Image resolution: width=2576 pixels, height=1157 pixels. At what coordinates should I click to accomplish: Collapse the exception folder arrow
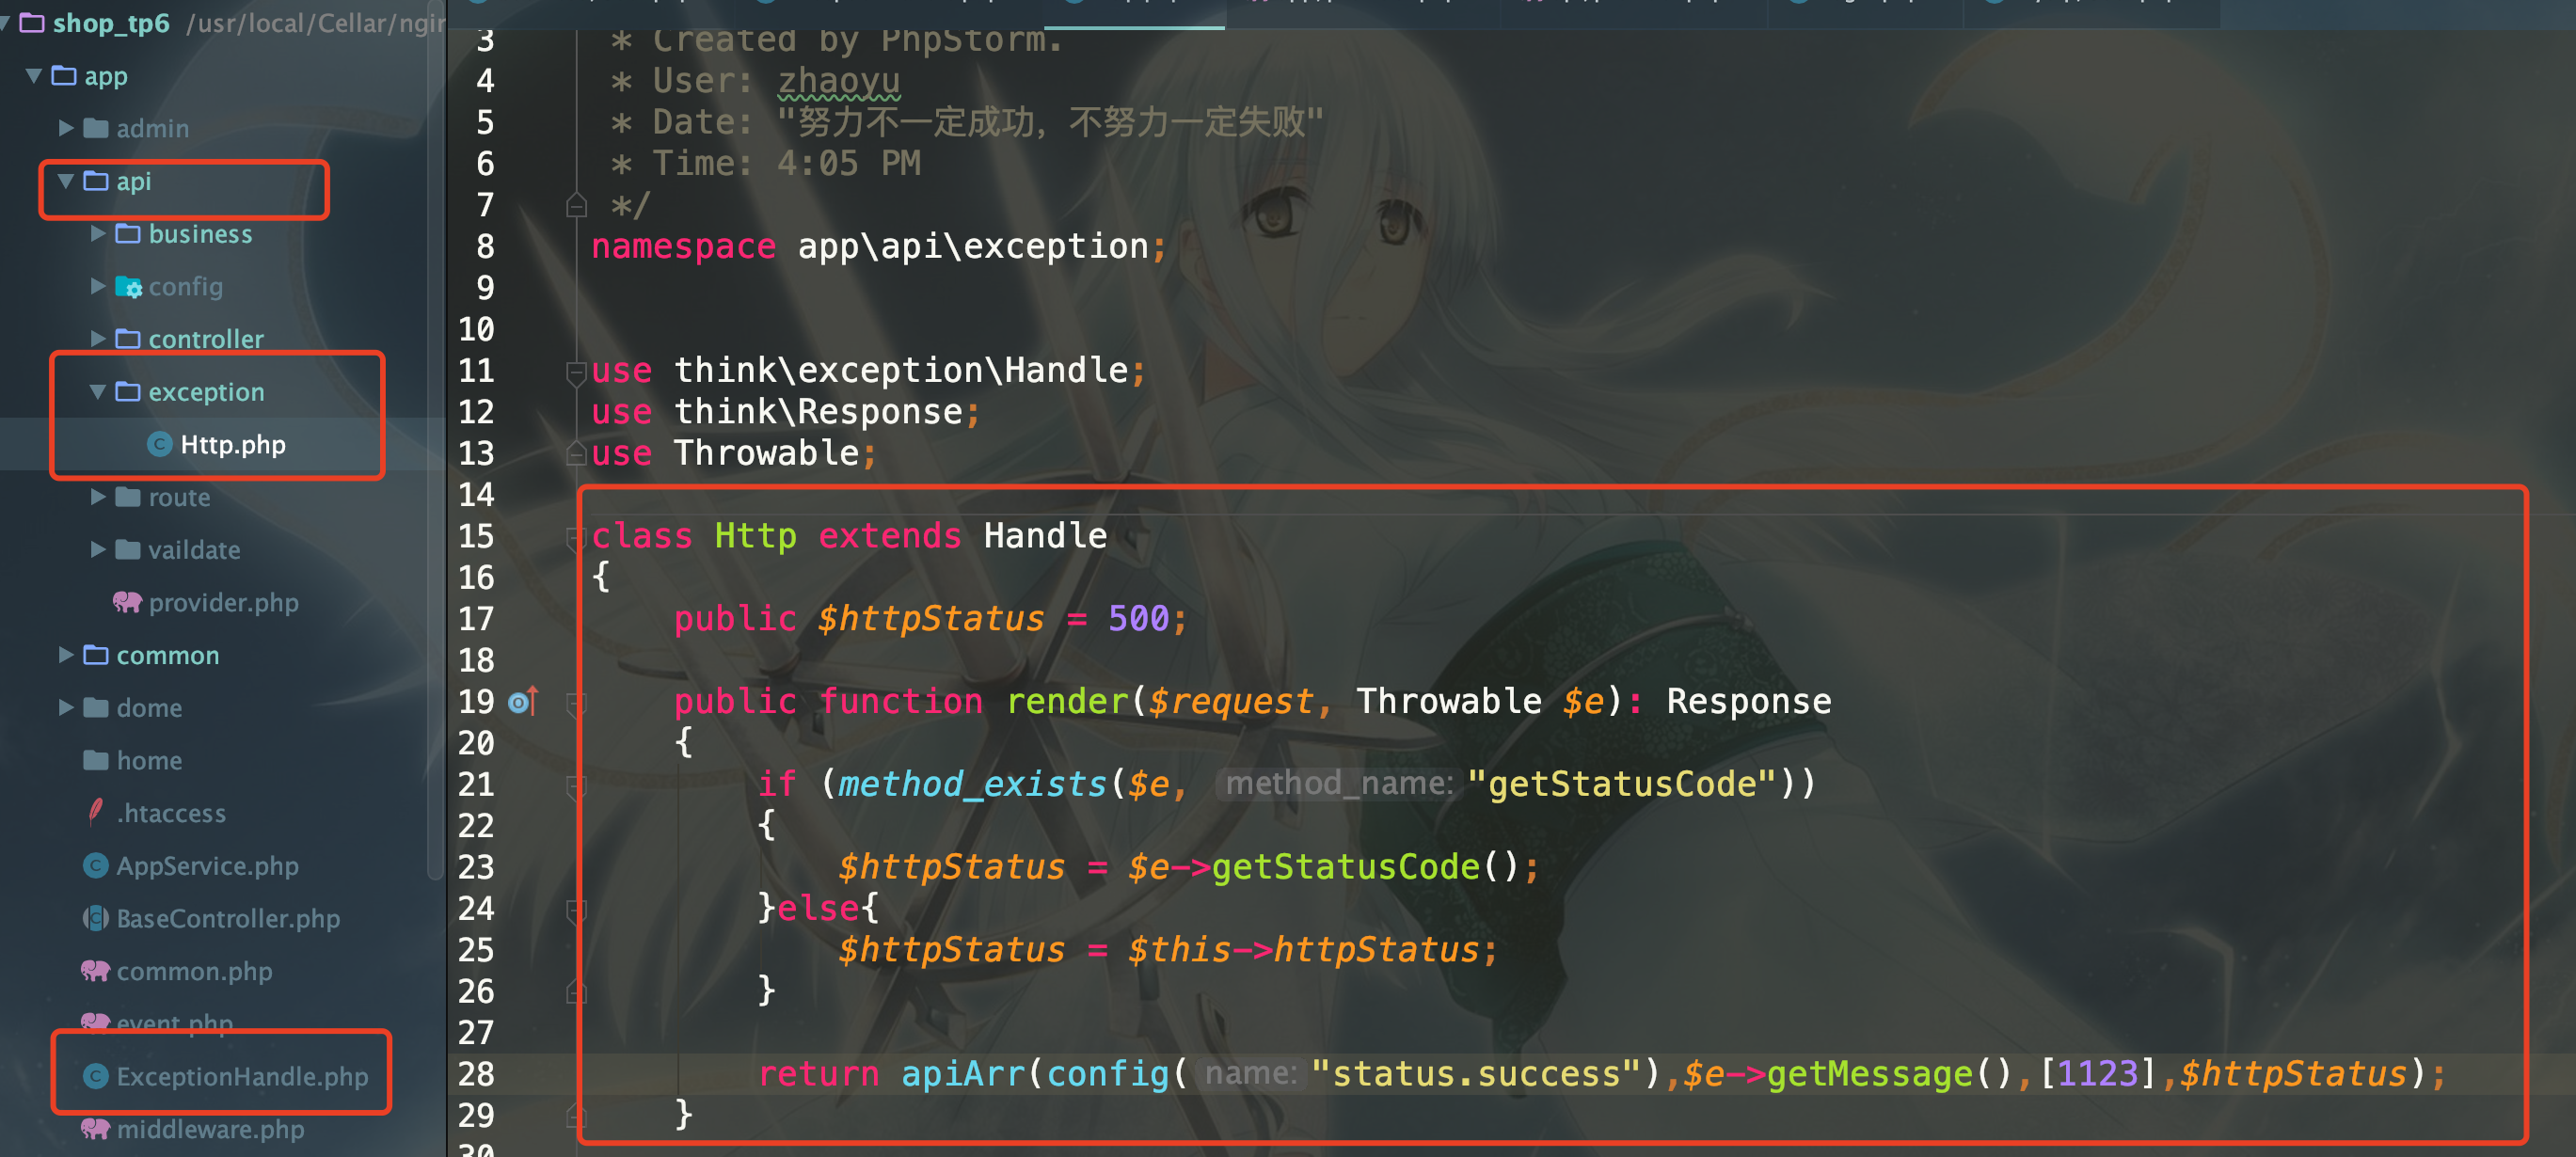[x=98, y=392]
